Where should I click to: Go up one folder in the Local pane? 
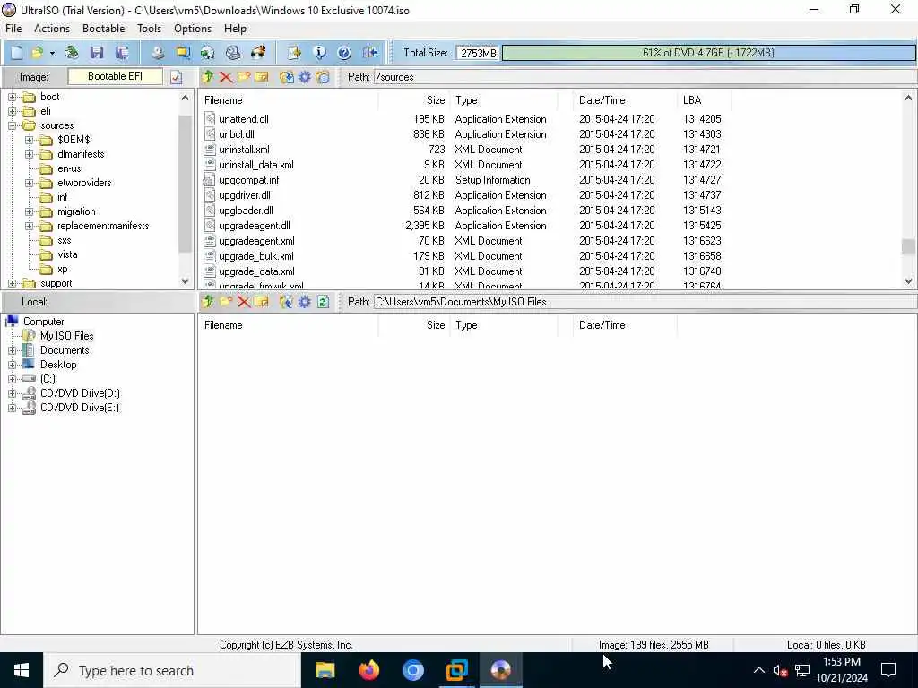pyautogui.click(x=208, y=302)
